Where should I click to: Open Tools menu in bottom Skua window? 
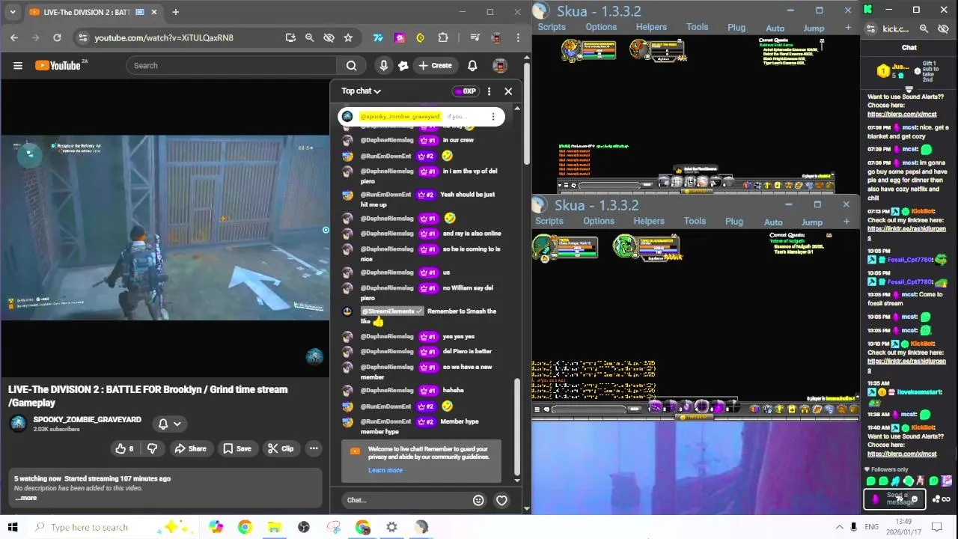pos(695,221)
